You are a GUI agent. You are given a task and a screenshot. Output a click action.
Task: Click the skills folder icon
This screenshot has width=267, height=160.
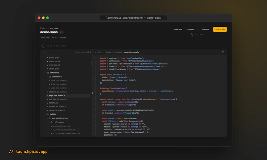48,114
